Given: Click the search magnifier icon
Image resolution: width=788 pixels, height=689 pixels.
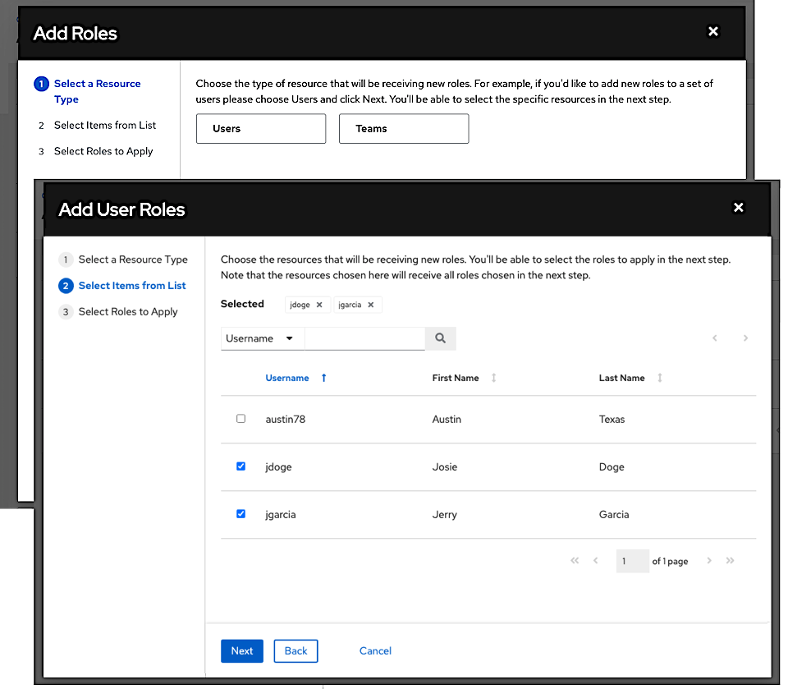Looking at the screenshot, I should [441, 338].
